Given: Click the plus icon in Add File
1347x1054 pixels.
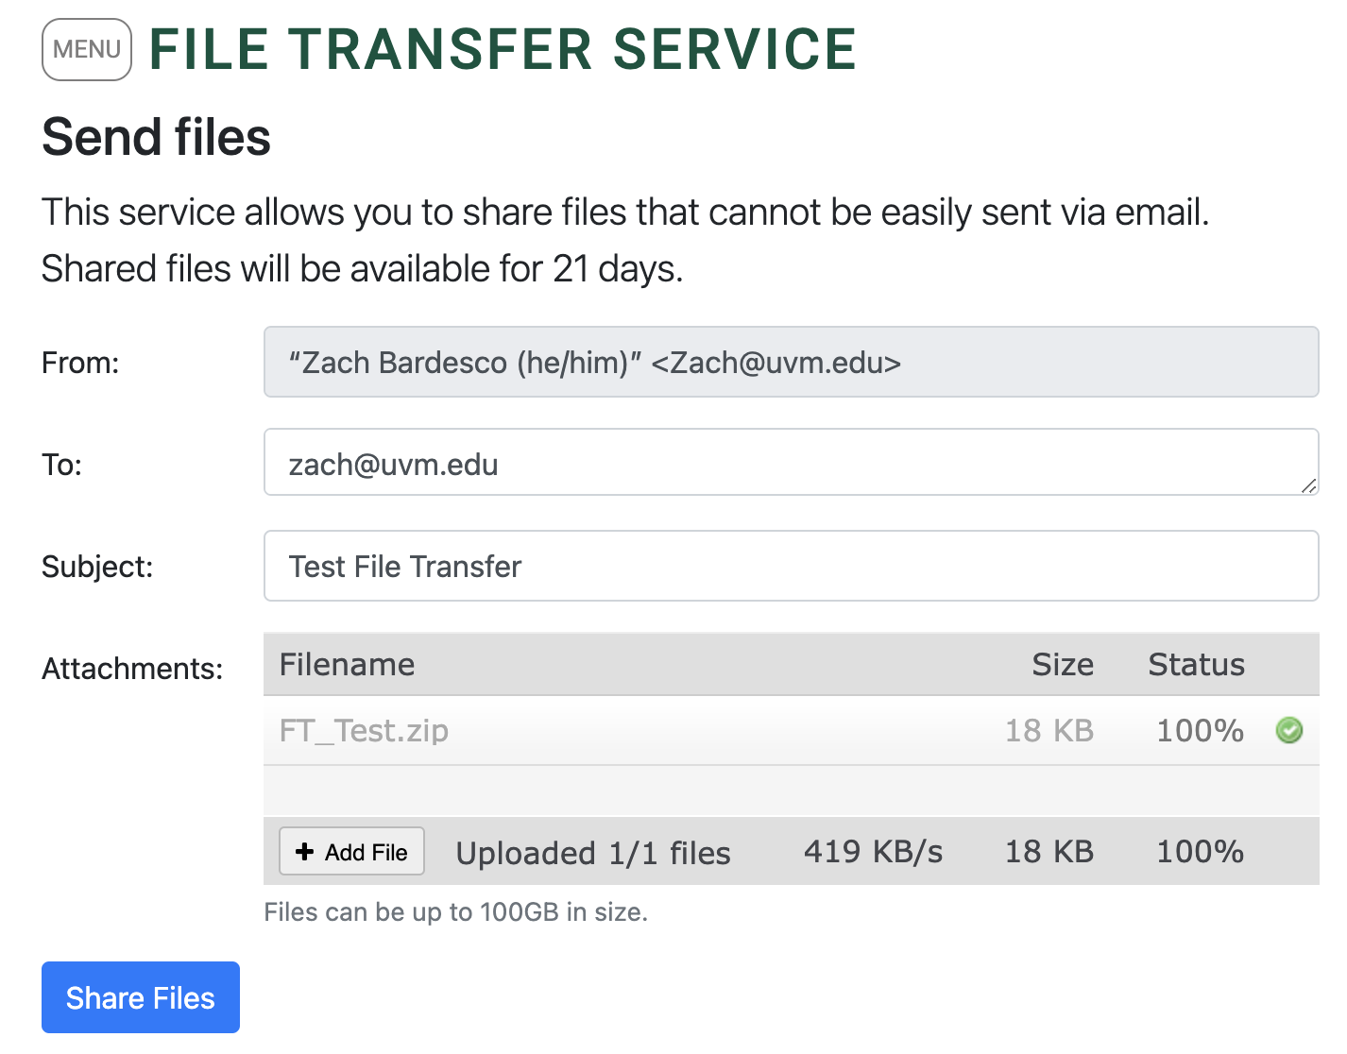Looking at the screenshot, I should (304, 852).
